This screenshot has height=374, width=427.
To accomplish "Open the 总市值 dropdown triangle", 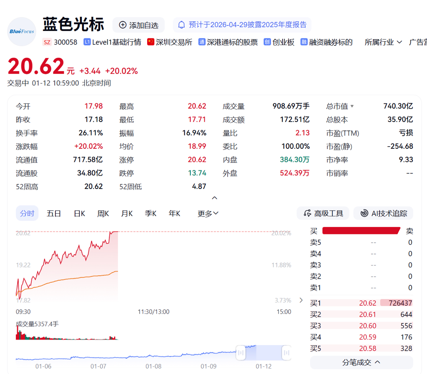I will click(352, 106).
